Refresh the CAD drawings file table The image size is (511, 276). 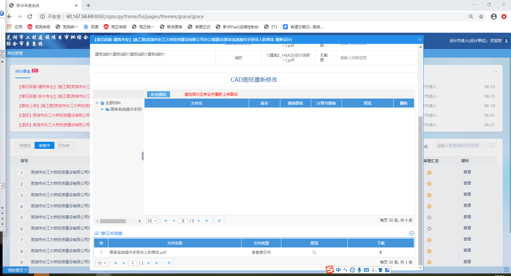(219, 221)
